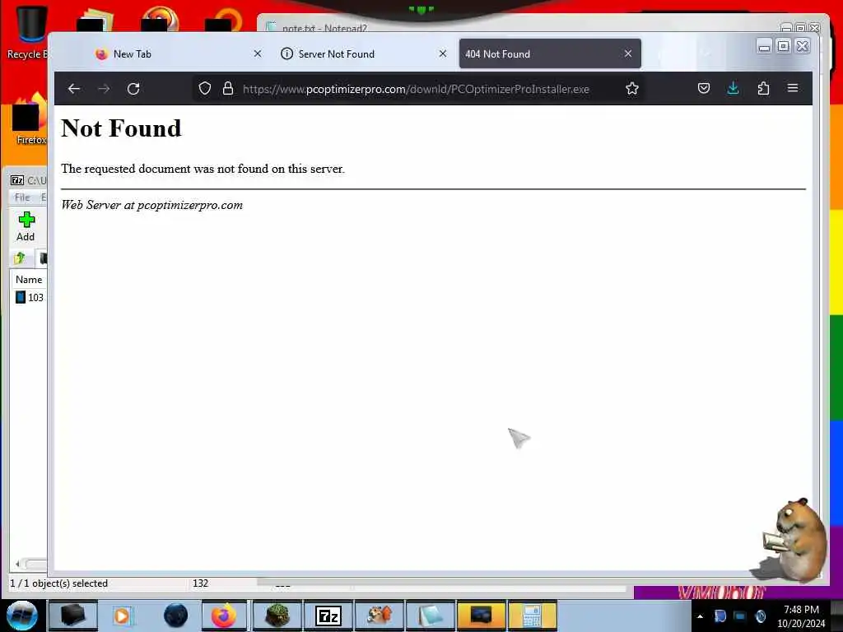The width and height of the screenshot is (843, 632).
Task: Maximize the Firefox window
Action: (x=784, y=46)
